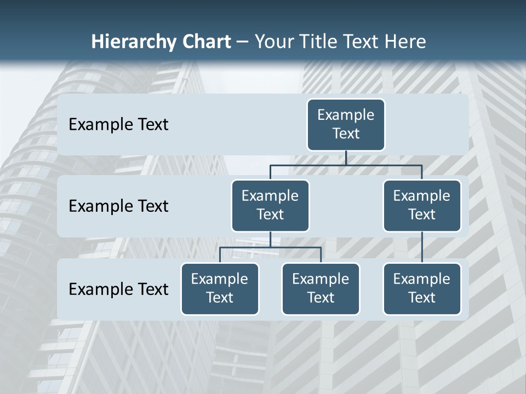Click the connector line below the root box
The height and width of the screenshot is (394, 526).
pos(346,158)
